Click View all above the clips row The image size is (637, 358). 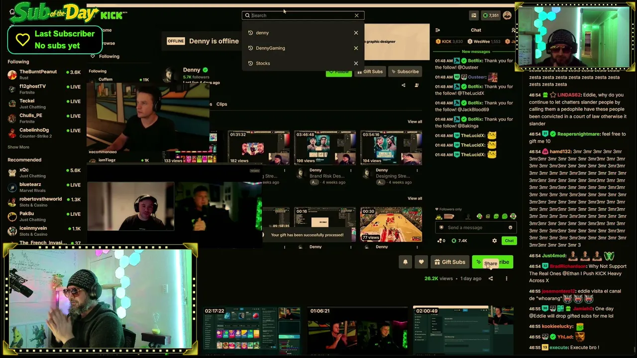415,198
